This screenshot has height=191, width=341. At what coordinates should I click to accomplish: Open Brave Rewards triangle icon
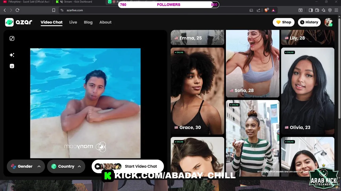(273, 10)
